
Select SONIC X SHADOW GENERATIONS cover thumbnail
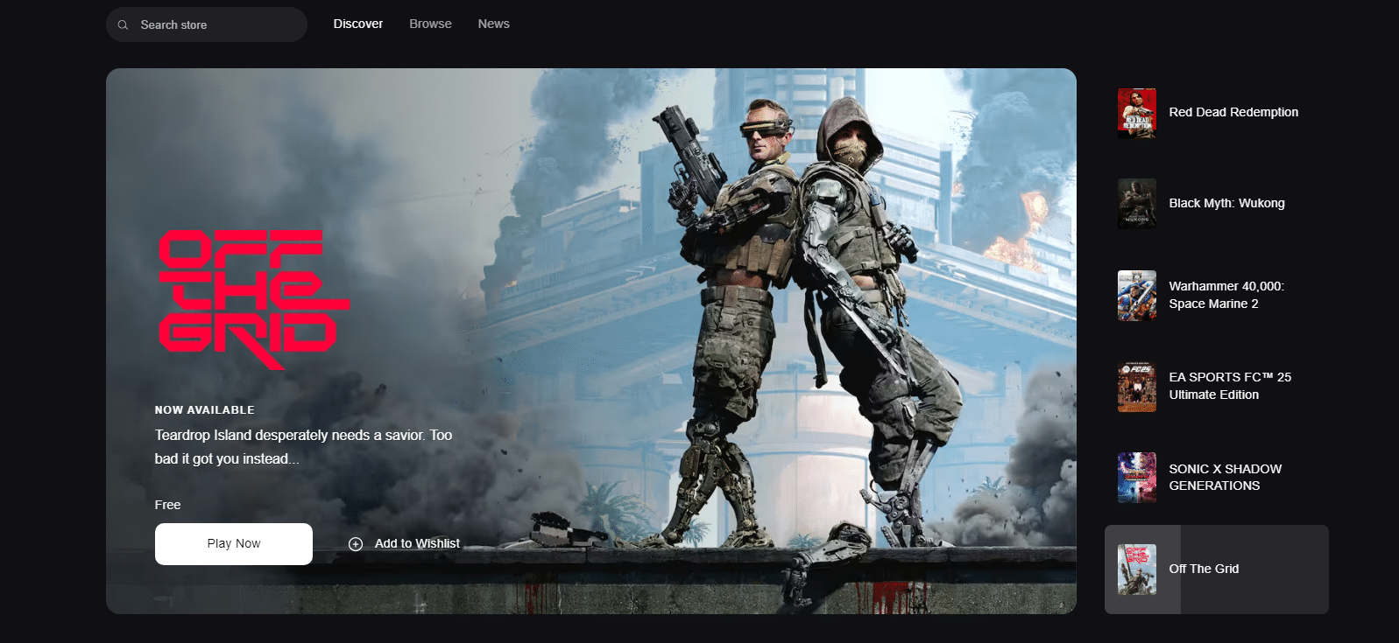coord(1137,478)
